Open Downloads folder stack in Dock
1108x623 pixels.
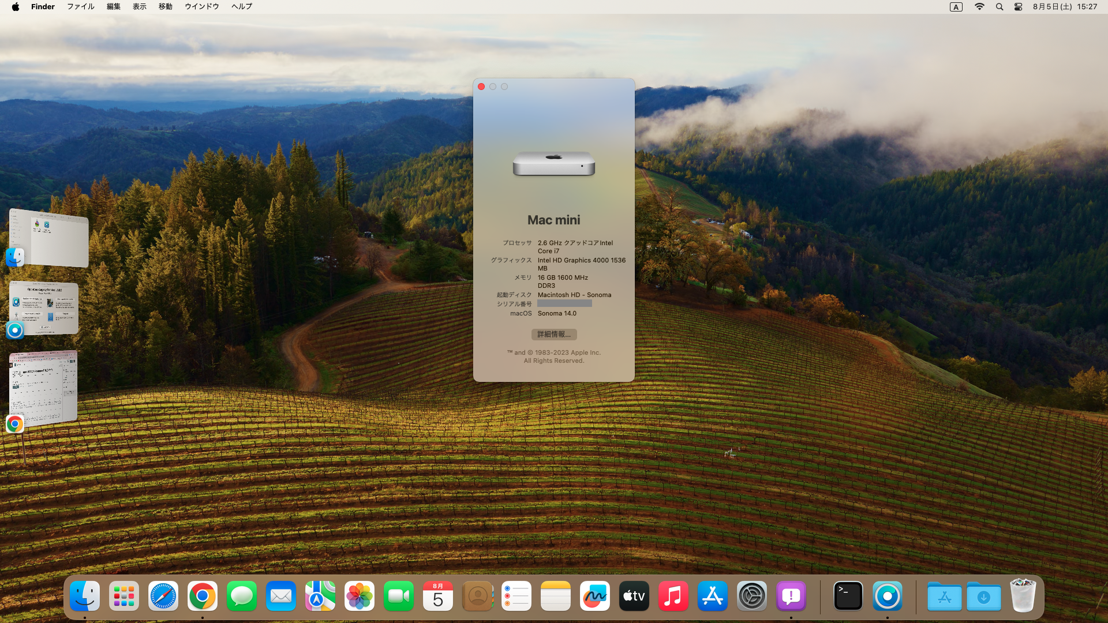point(984,596)
